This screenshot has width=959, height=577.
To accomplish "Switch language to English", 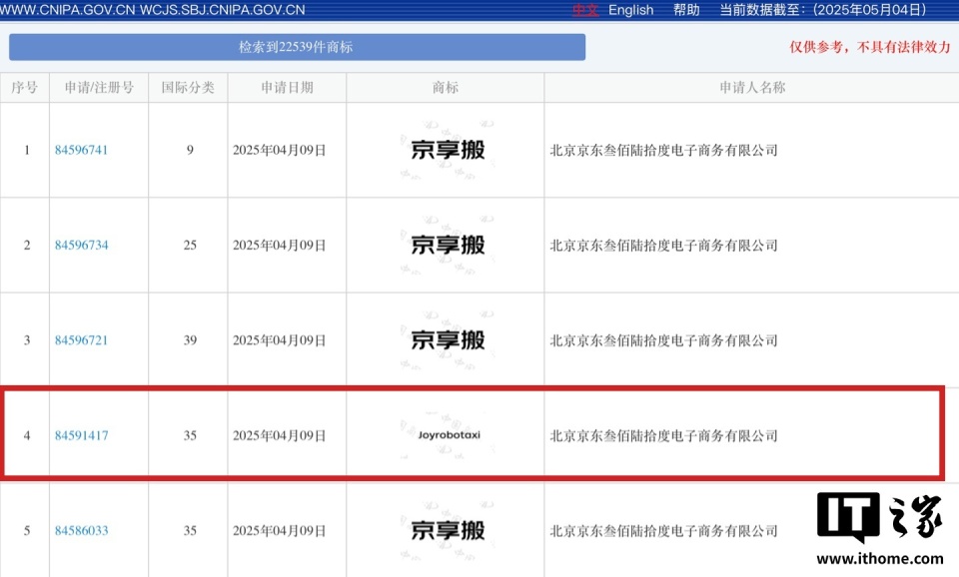I will pyautogui.click(x=630, y=10).
